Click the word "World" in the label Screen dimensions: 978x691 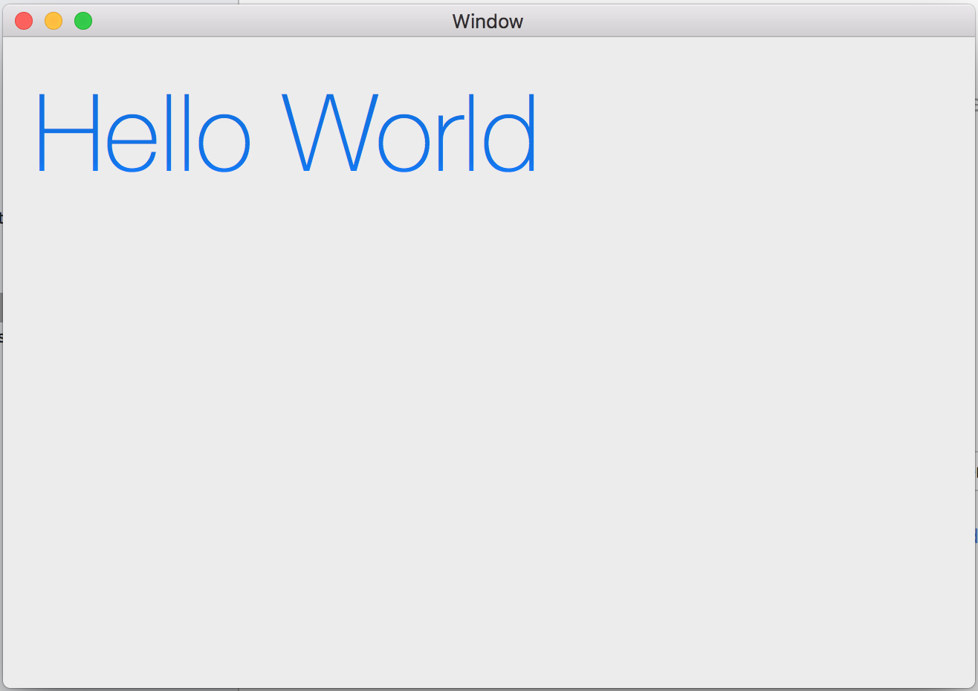point(409,134)
